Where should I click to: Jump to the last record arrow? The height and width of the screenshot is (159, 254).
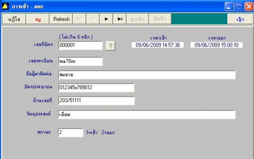click(x=120, y=19)
